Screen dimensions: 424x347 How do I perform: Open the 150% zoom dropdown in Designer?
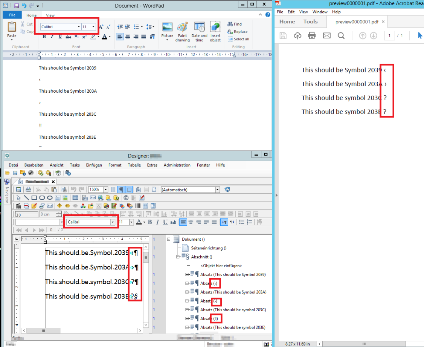click(105, 189)
